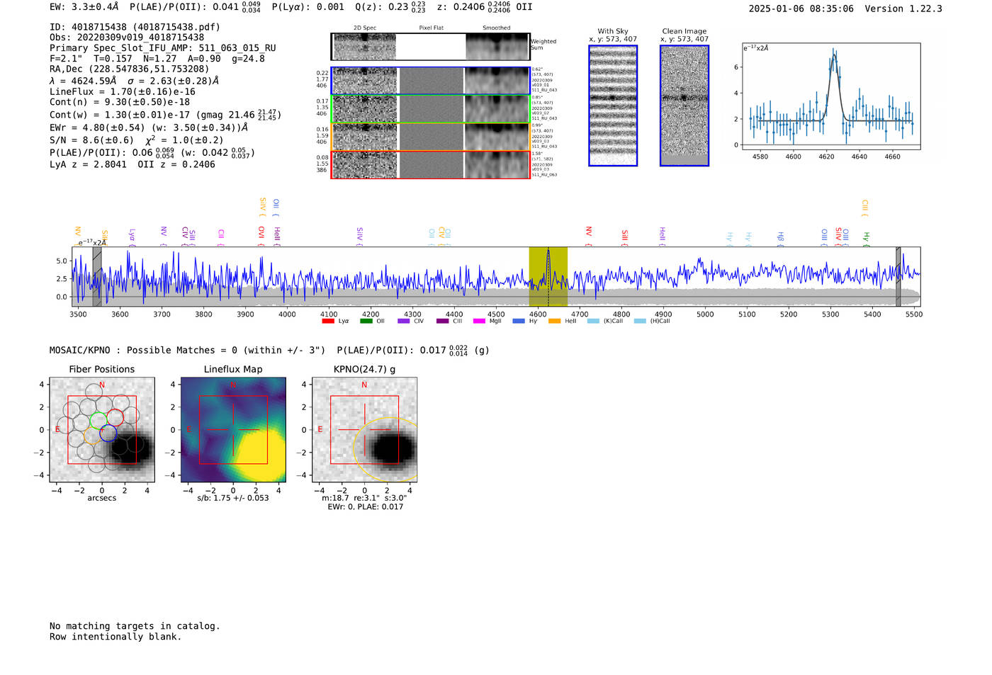Click the Row intentionally blank text

pos(115,637)
